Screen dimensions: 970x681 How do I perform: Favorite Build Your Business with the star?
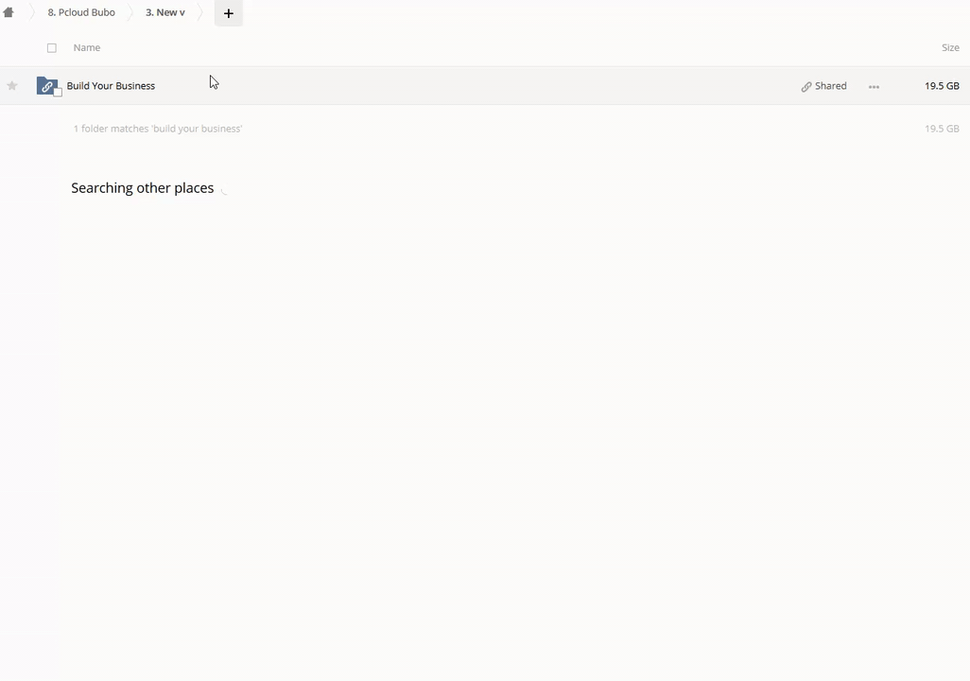tap(12, 86)
